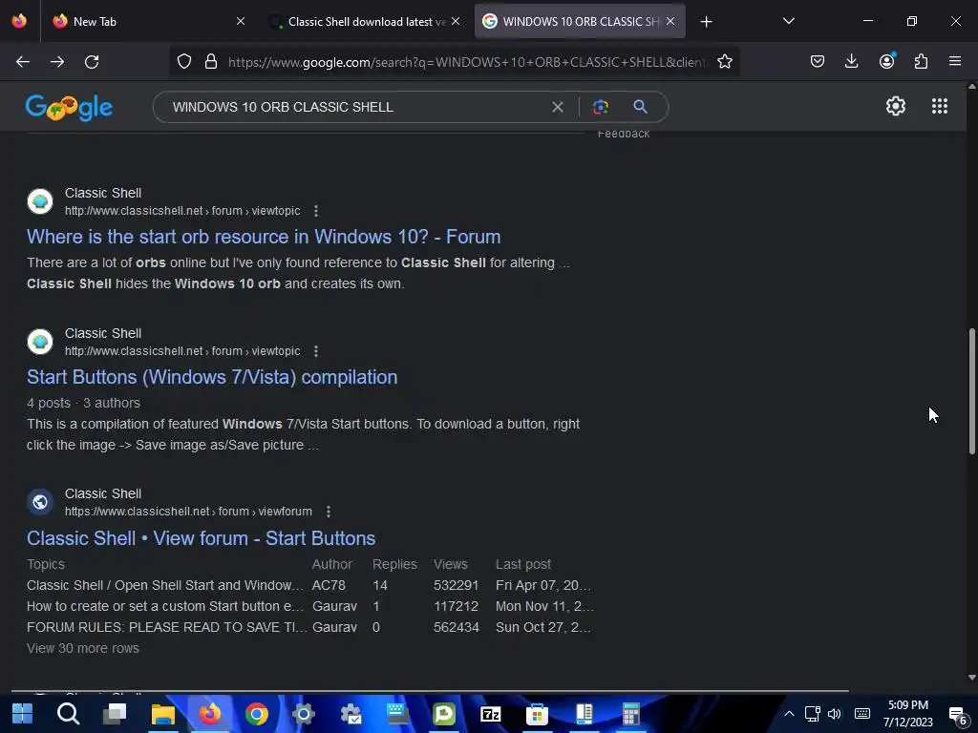Open the Extensions puzzle icon
Viewport: 978px width, 733px height.
pos(921,61)
